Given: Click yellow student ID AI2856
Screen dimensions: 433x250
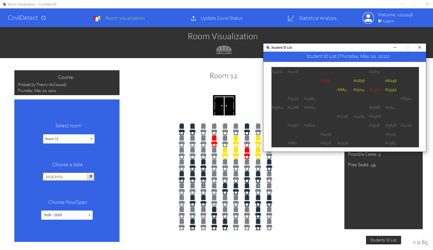Looking at the screenshot, I should (x=359, y=81).
